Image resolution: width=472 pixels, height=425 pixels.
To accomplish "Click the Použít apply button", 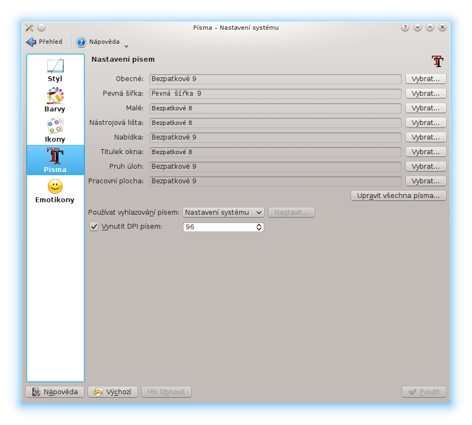I will pyautogui.click(x=424, y=392).
